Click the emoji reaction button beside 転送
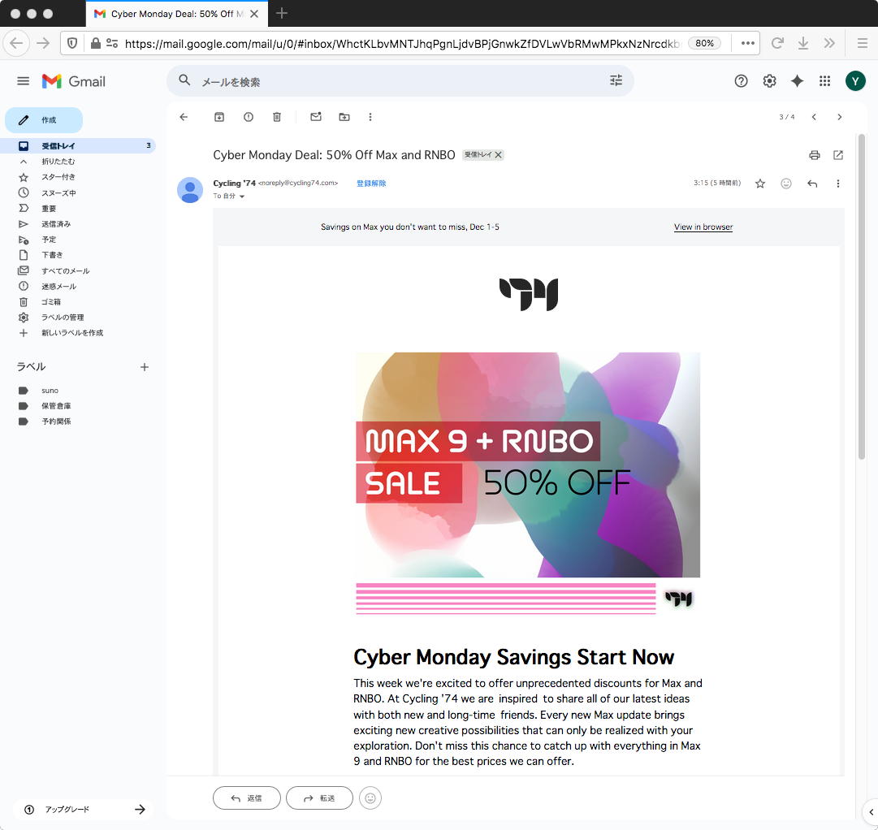This screenshot has height=830, width=878. (x=370, y=798)
